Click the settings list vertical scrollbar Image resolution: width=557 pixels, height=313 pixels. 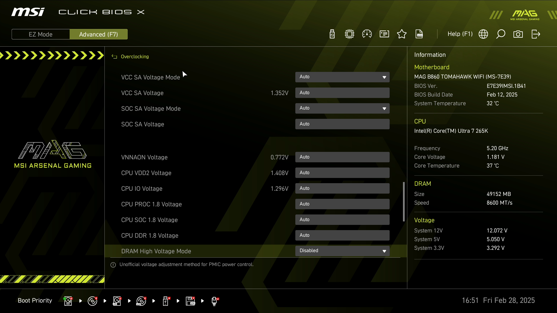coord(404,202)
